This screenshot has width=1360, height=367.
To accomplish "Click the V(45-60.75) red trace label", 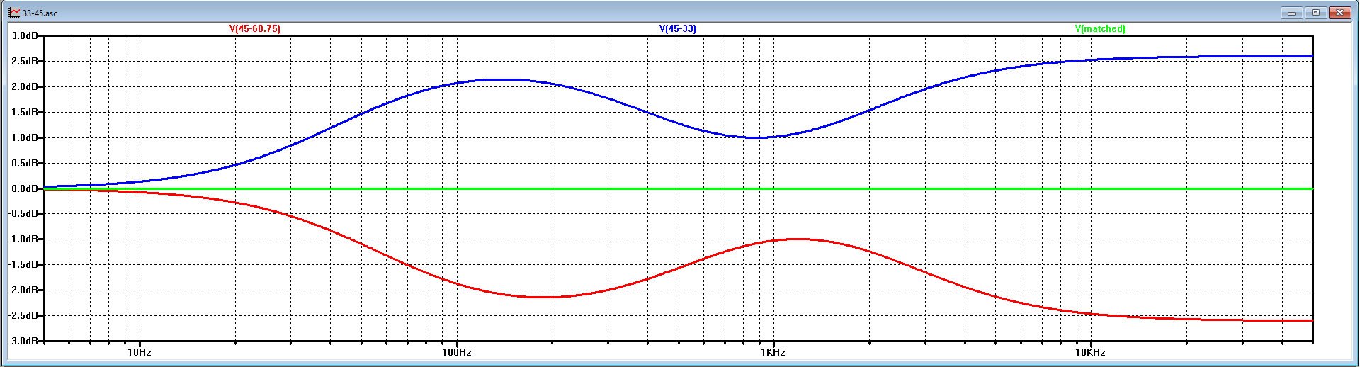I will (254, 29).
